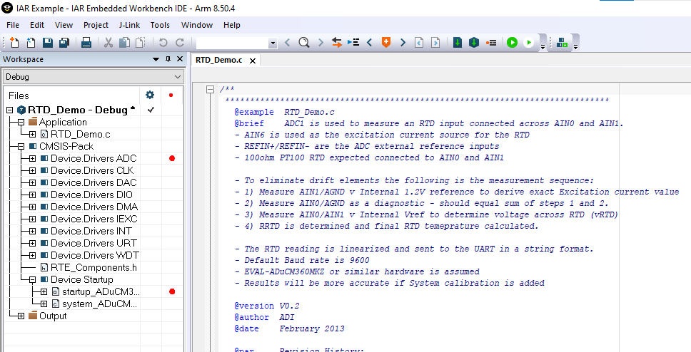Open the View menu

coord(64,25)
